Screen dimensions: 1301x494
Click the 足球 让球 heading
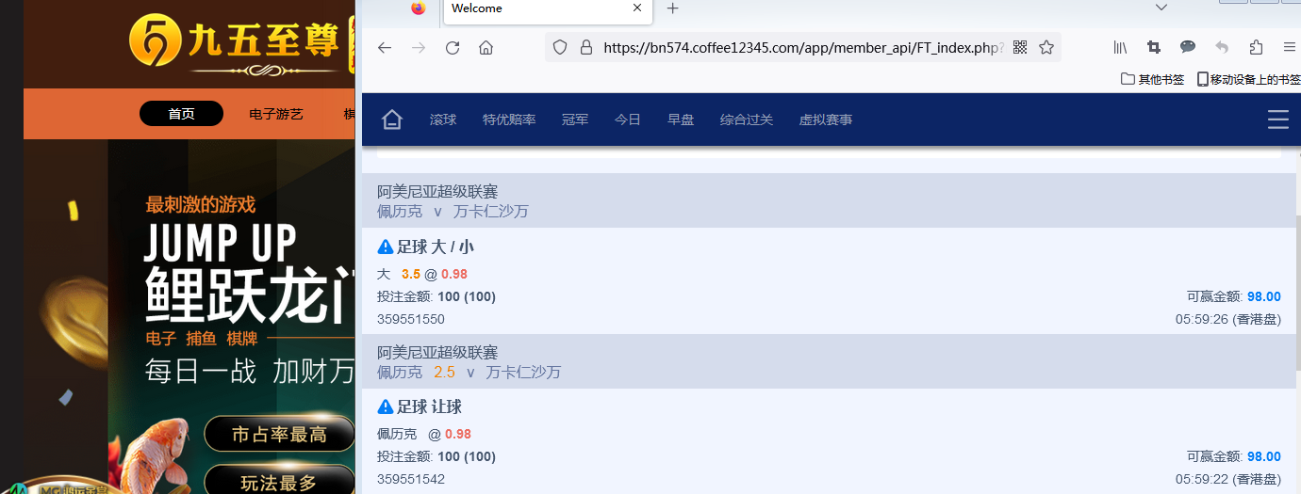(x=429, y=406)
